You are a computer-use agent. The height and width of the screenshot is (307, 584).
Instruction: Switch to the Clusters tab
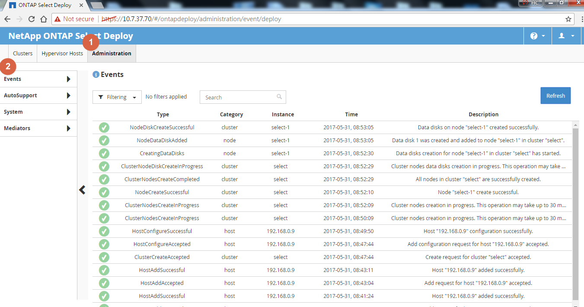(x=23, y=54)
